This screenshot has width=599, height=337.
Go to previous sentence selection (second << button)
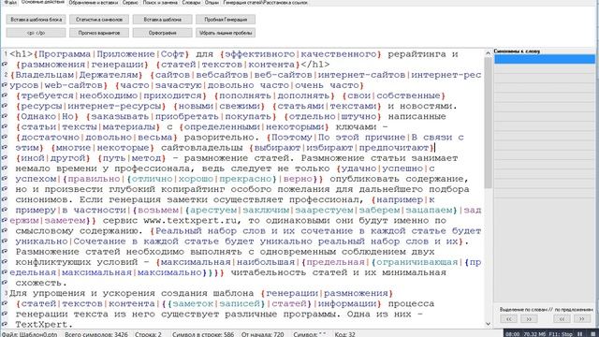click(x=562, y=318)
